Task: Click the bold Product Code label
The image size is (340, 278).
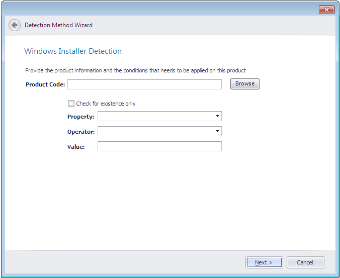Action: click(x=45, y=84)
